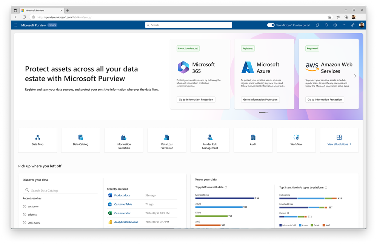Open the Data Map solution
Image resolution: width=377 pixels, height=244 pixels.
pyautogui.click(x=37, y=140)
